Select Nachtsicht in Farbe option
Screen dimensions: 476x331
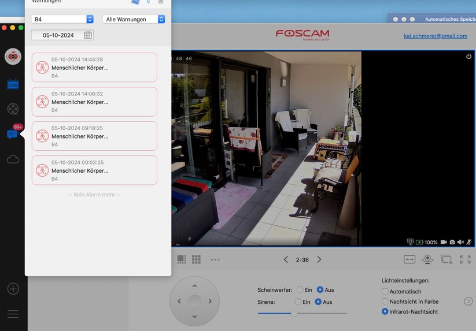click(x=385, y=302)
